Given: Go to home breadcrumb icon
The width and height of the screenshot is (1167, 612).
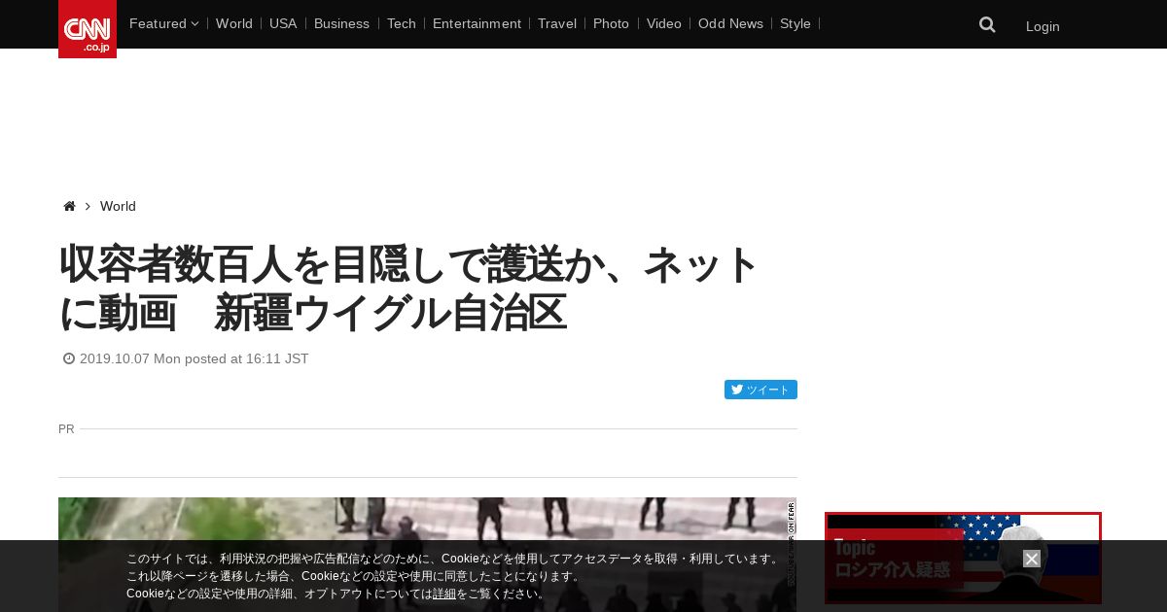Looking at the screenshot, I should 69,206.
